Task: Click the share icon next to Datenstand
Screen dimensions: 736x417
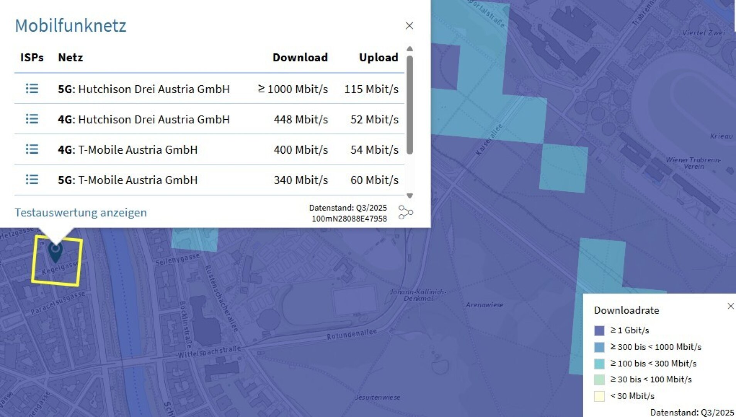Action: pos(405,212)
